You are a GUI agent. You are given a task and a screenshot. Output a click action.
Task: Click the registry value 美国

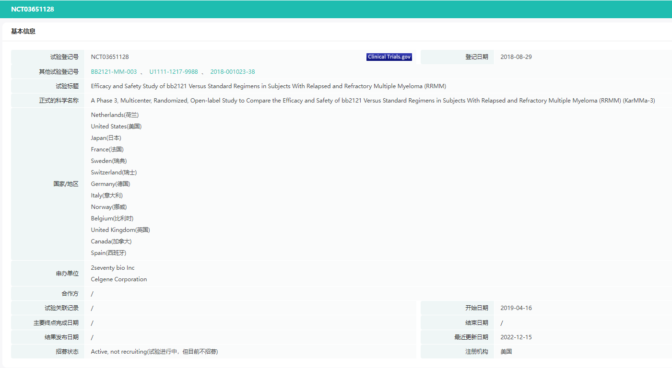pos(506,352)
